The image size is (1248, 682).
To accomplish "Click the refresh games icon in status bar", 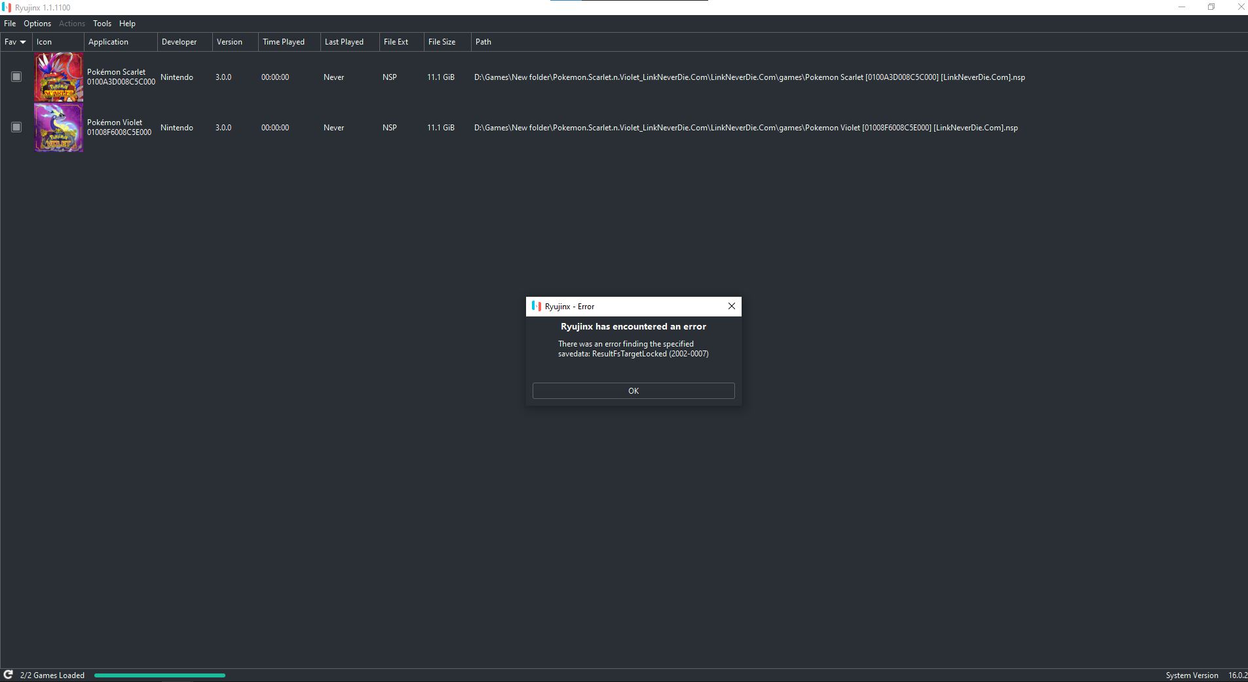I will pyautogui.click(x=9, y=675).
